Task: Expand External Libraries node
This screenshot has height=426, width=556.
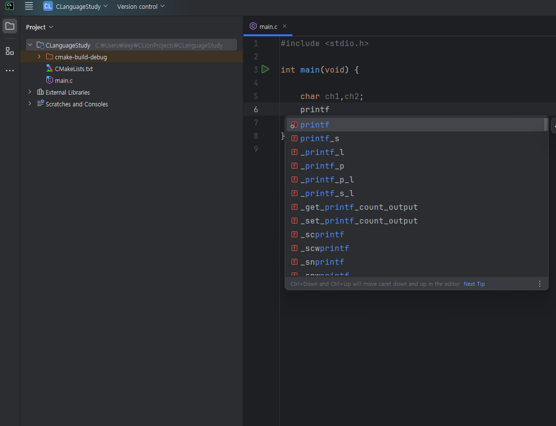Action: tap(30, 92)
